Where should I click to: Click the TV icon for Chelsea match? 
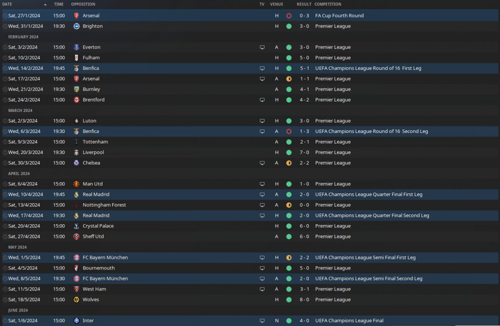262,163
